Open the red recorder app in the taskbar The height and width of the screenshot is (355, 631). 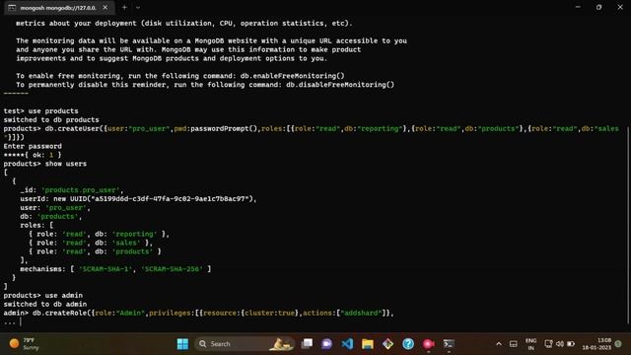coord(428,344)
